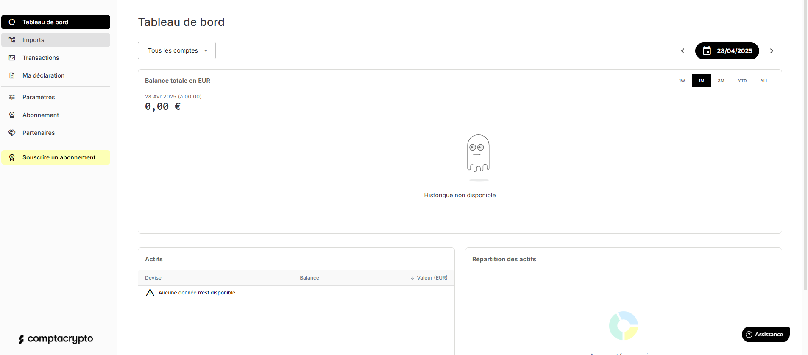This screenshot has width=808, height=355.
Task: Click the comptacrypto logo
Action: [x=56, y=339]
